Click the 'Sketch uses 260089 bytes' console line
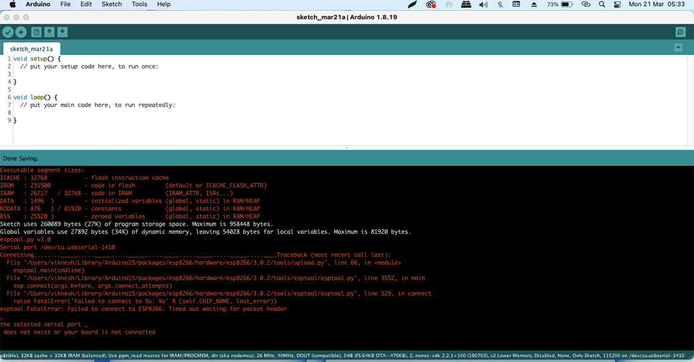 click(x=136, y=224)
